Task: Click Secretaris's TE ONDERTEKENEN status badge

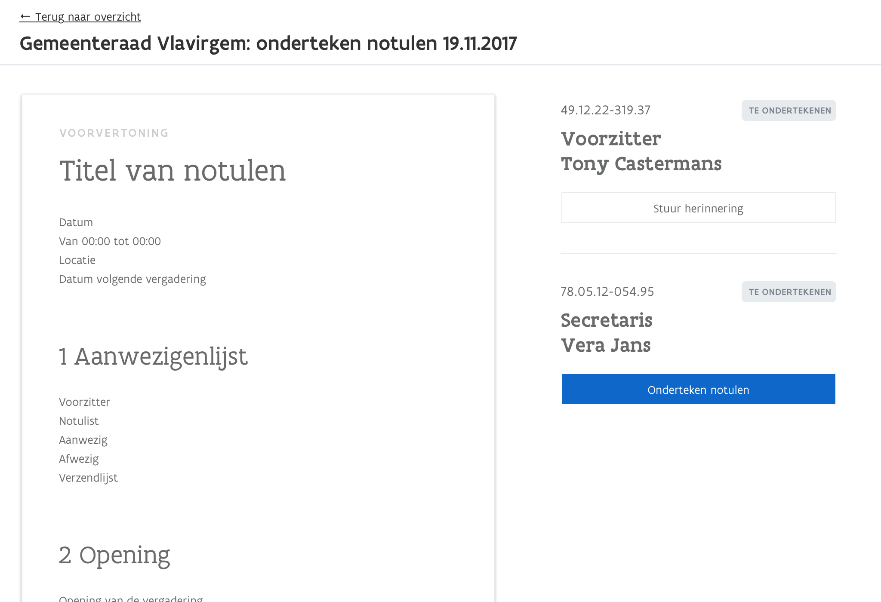Action: [x=789, y=292]
